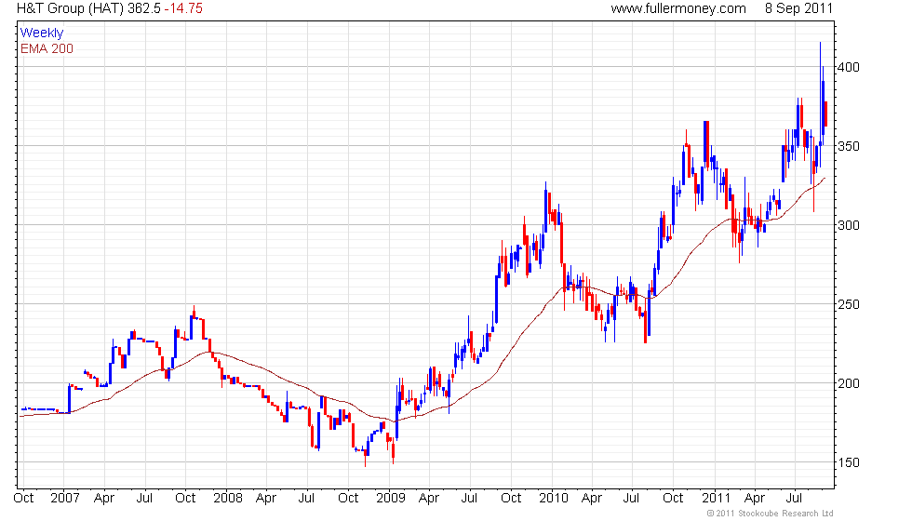Select the 2011 year marker on time axis
This screenshot has width=912, height=521.
716,499
